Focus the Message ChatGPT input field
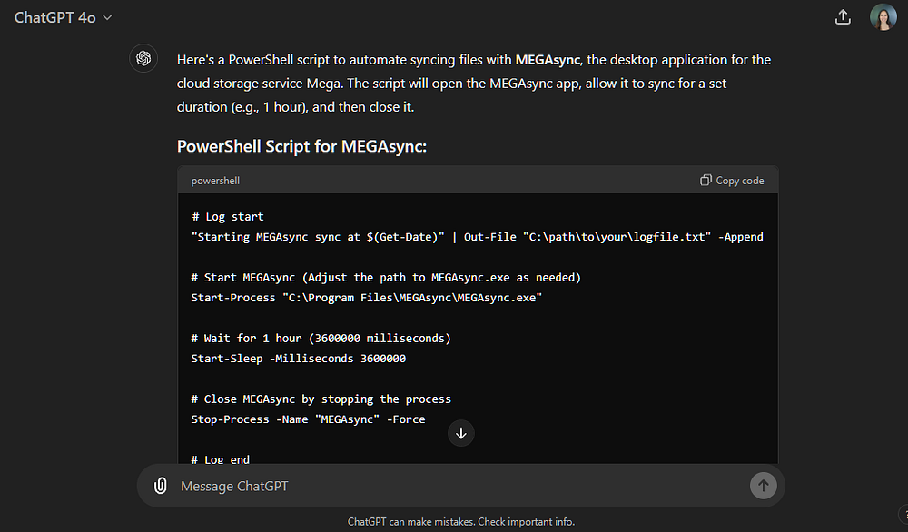The height and width of the screenshot is (532, 908). [460, 487]
